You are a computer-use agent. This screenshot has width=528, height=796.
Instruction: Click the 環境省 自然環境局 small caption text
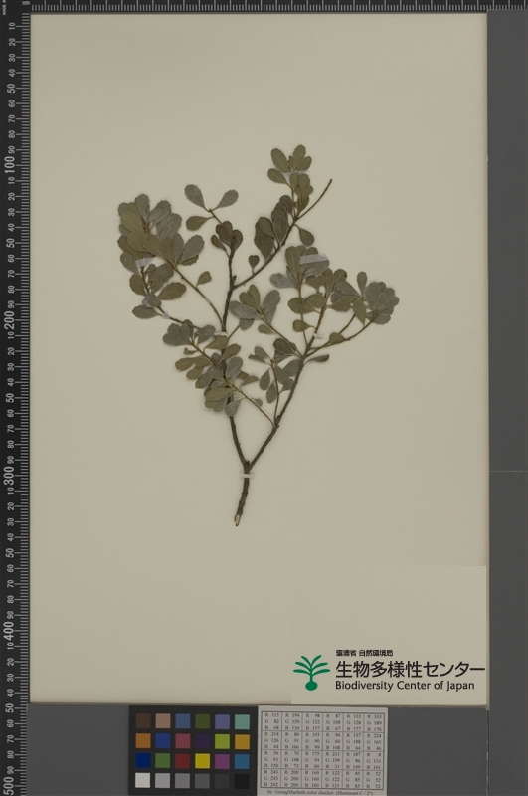(x=364, y=653)
